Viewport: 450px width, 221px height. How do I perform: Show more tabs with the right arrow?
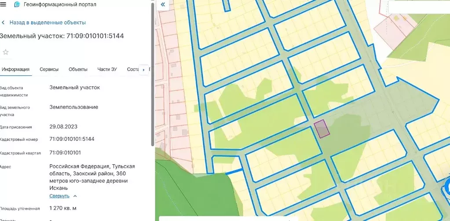tap(143, 70)
